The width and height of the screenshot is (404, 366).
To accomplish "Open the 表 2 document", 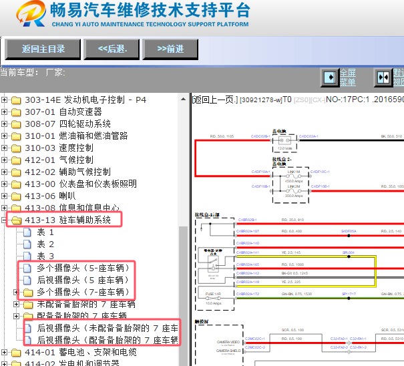I will point(45,244).
